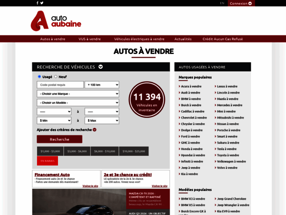The image size is (286, 215).
Task: Open 2e et 3e chance au crédit link
Action: (x=128, y=174)
